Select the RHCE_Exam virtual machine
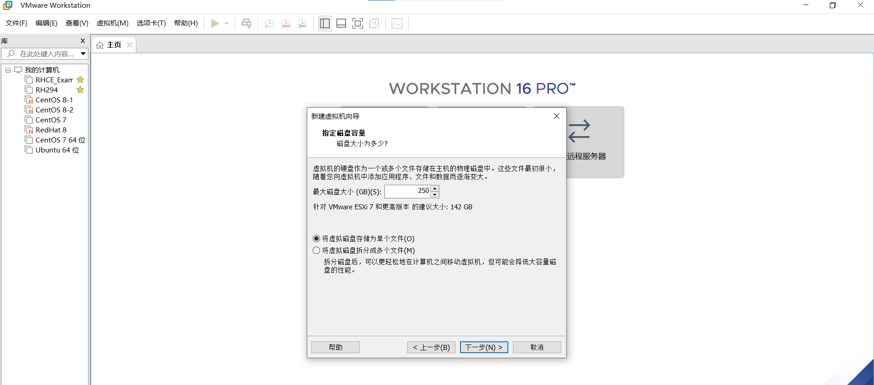 pos(54,80)
